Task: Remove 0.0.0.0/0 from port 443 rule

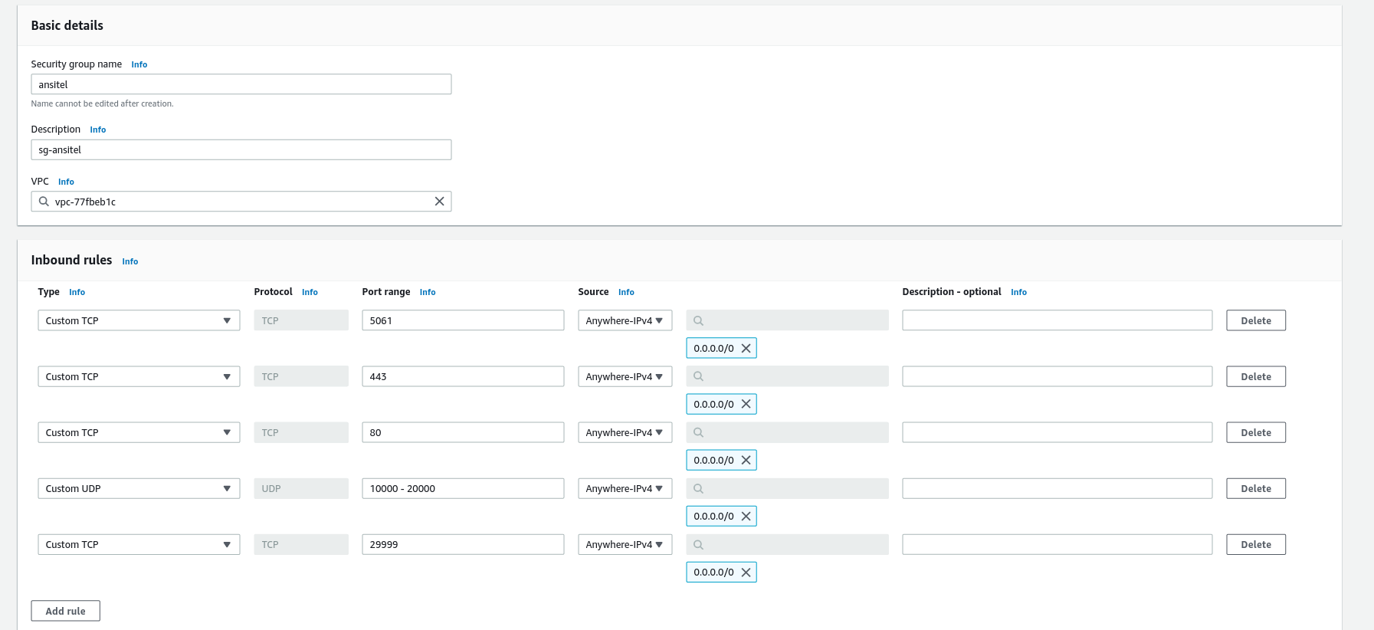Action: pos(746,404)
